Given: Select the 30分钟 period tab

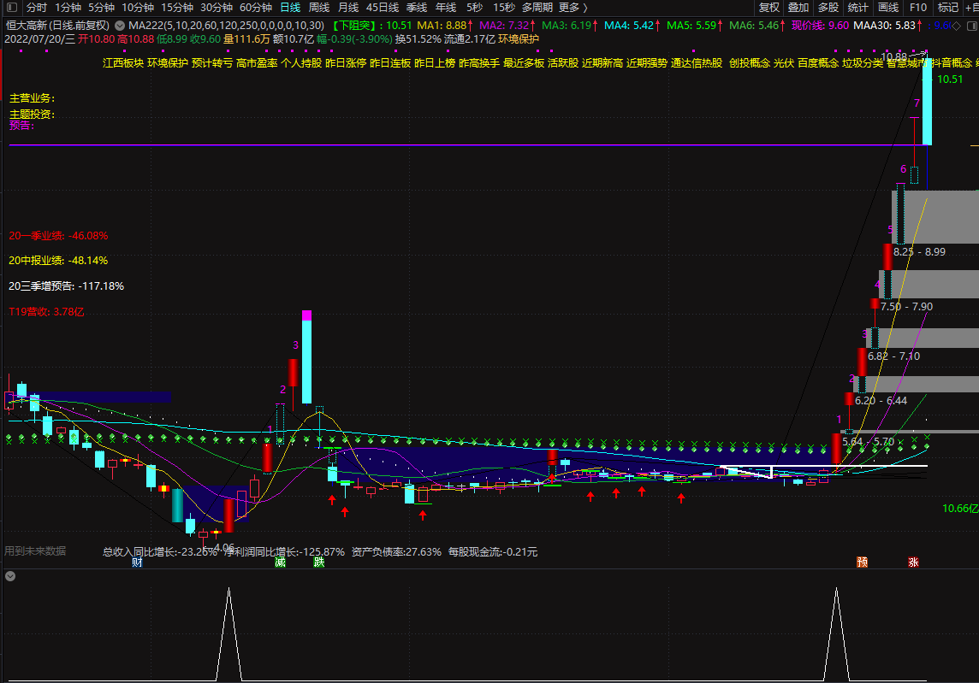Looking at the screenshot, I should pos(217,8).
